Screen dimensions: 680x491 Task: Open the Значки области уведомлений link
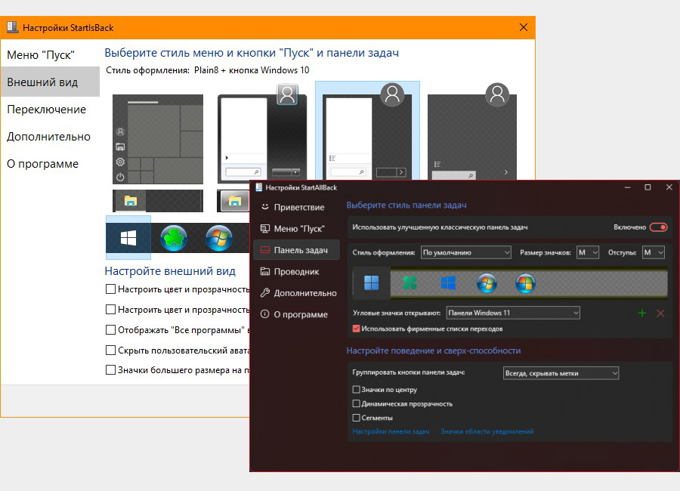click(x=487, y=431)
